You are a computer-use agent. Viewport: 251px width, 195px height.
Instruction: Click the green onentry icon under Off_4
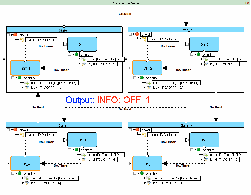(x=20, y=173)
